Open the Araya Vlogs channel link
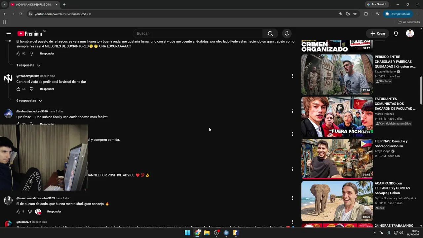 coord(382,151)
